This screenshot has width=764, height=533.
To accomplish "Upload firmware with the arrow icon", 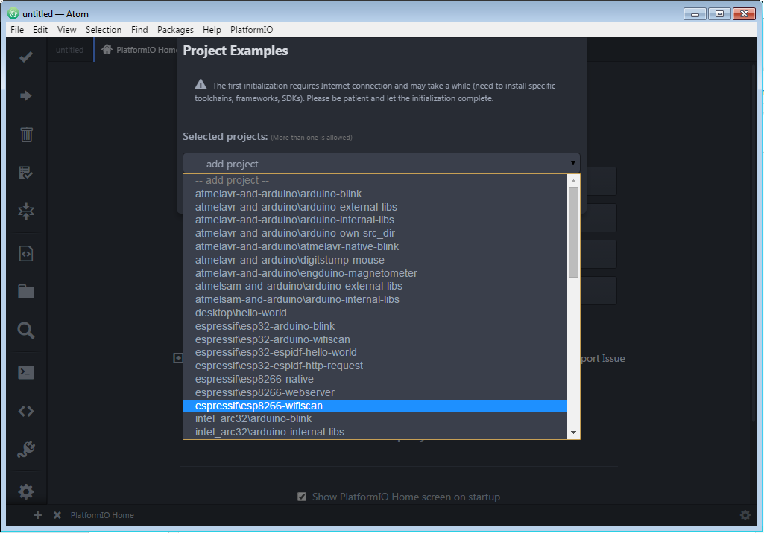I will tap(25, 95).
